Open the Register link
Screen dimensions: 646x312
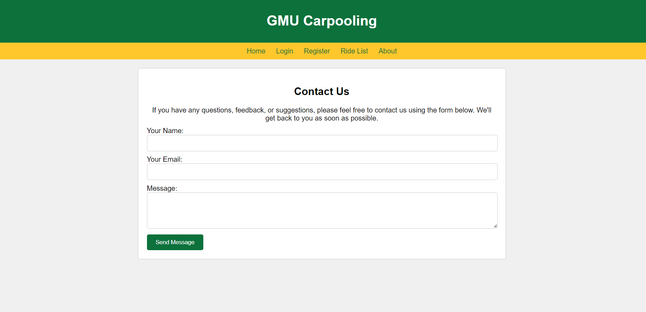tap(317, 51)
